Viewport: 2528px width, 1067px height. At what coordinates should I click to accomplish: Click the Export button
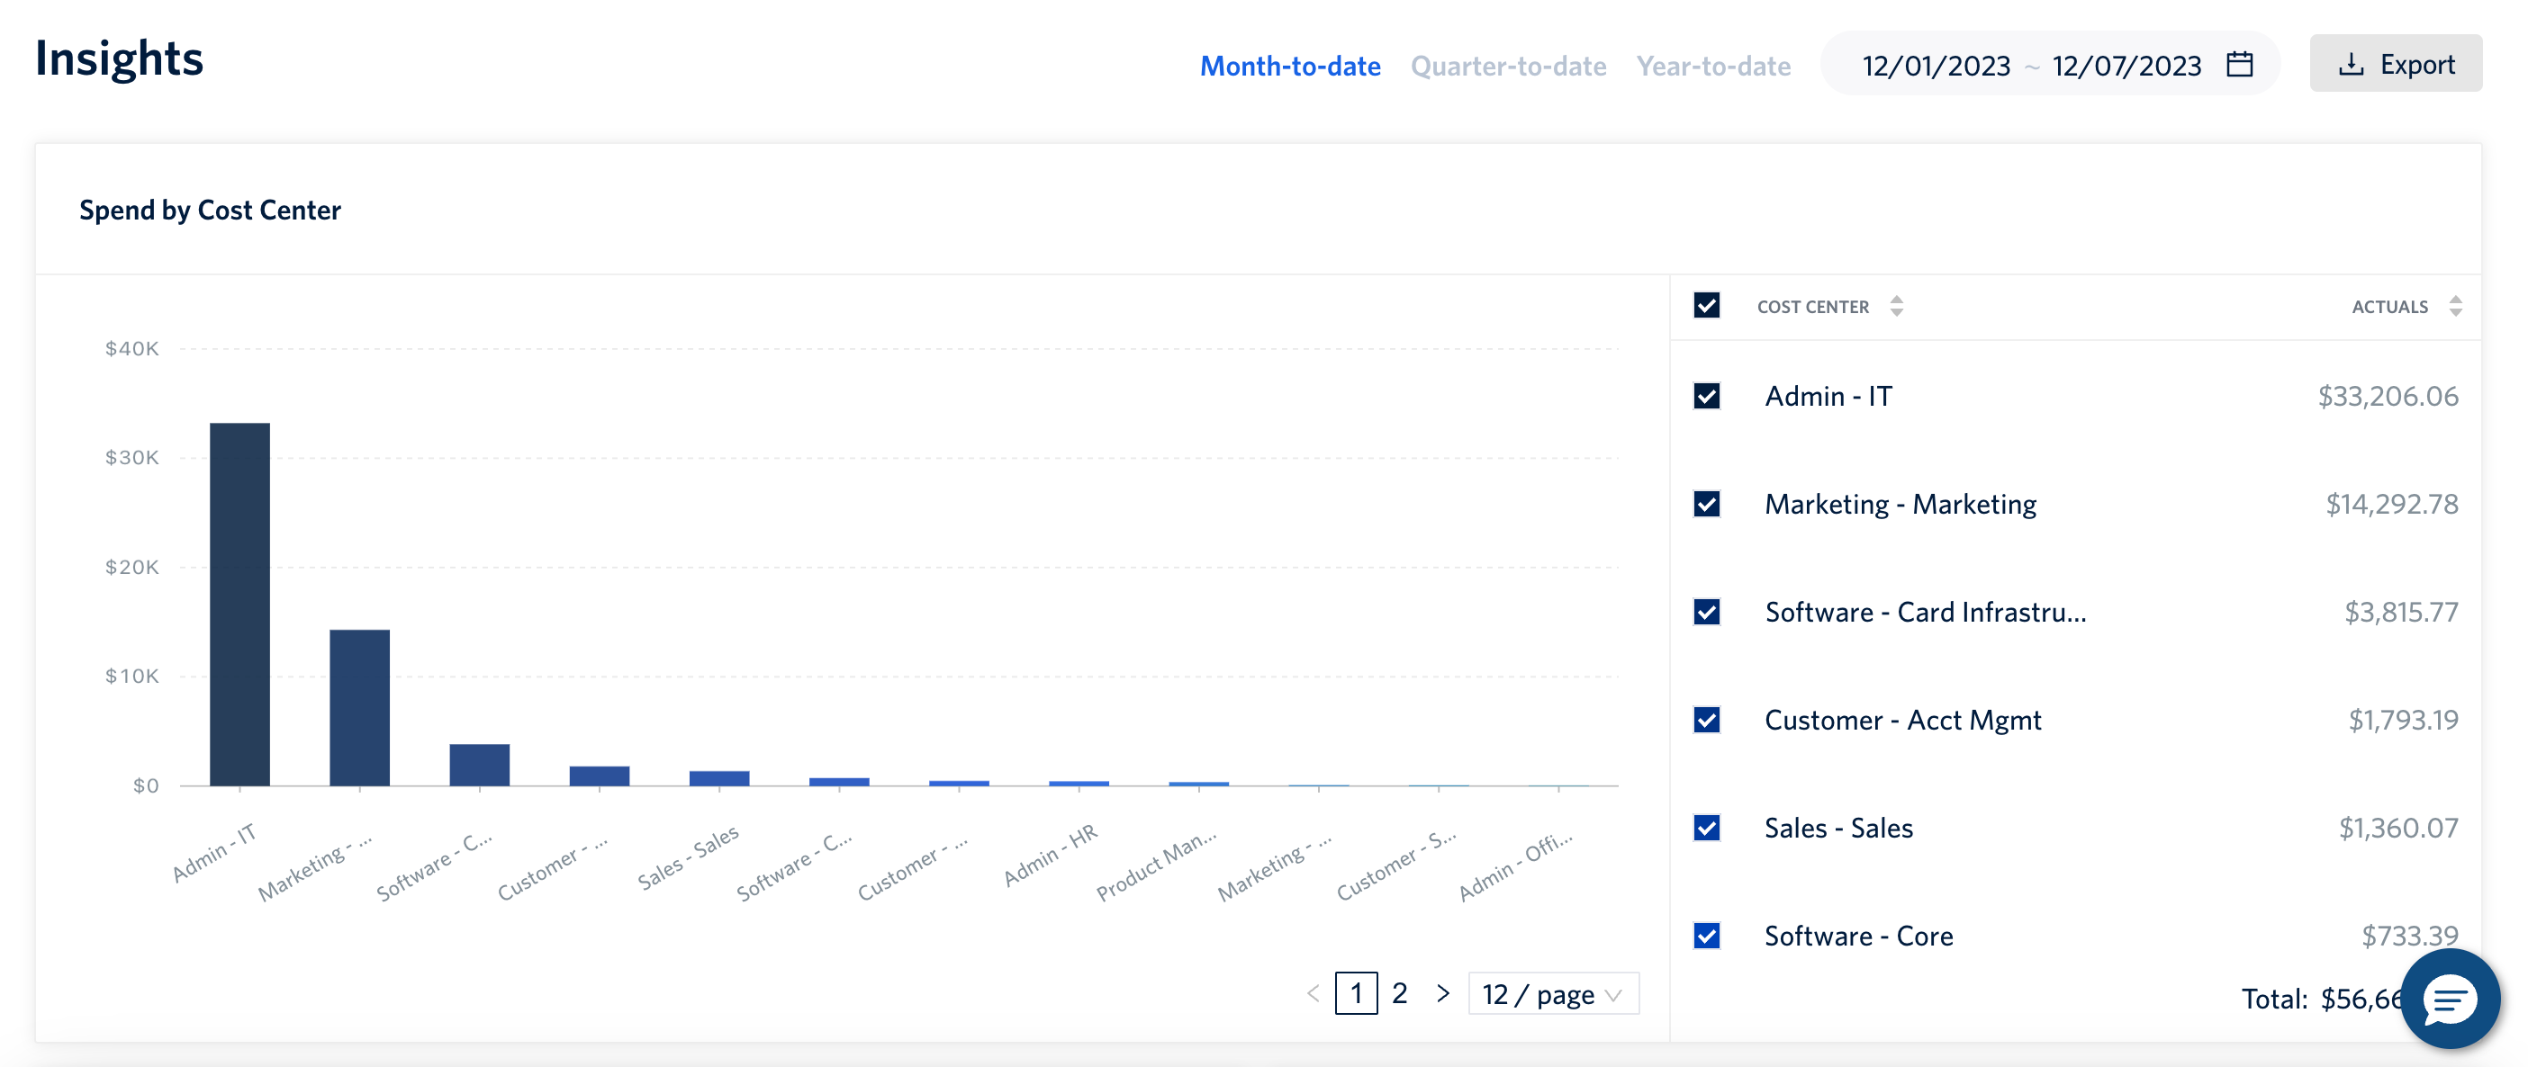(2396, 65)
